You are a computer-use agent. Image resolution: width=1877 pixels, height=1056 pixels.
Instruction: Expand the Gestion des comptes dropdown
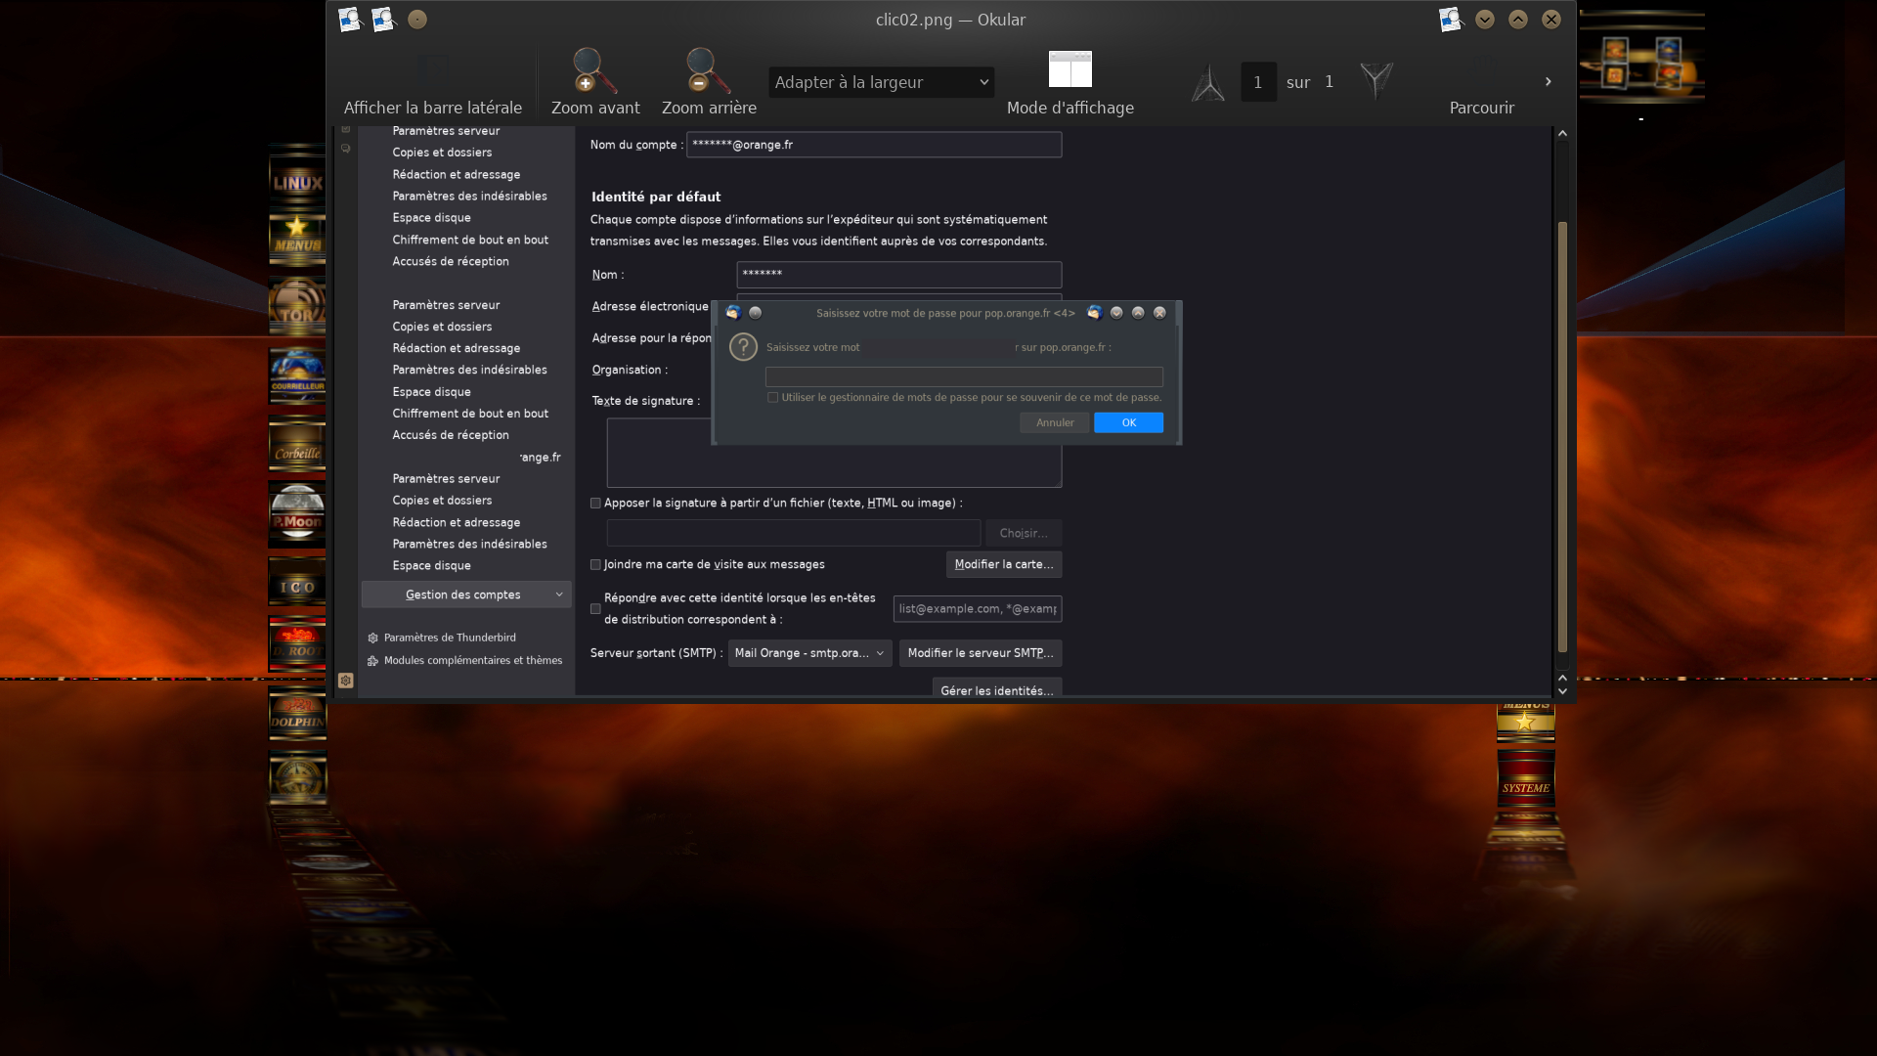(466, 594)
